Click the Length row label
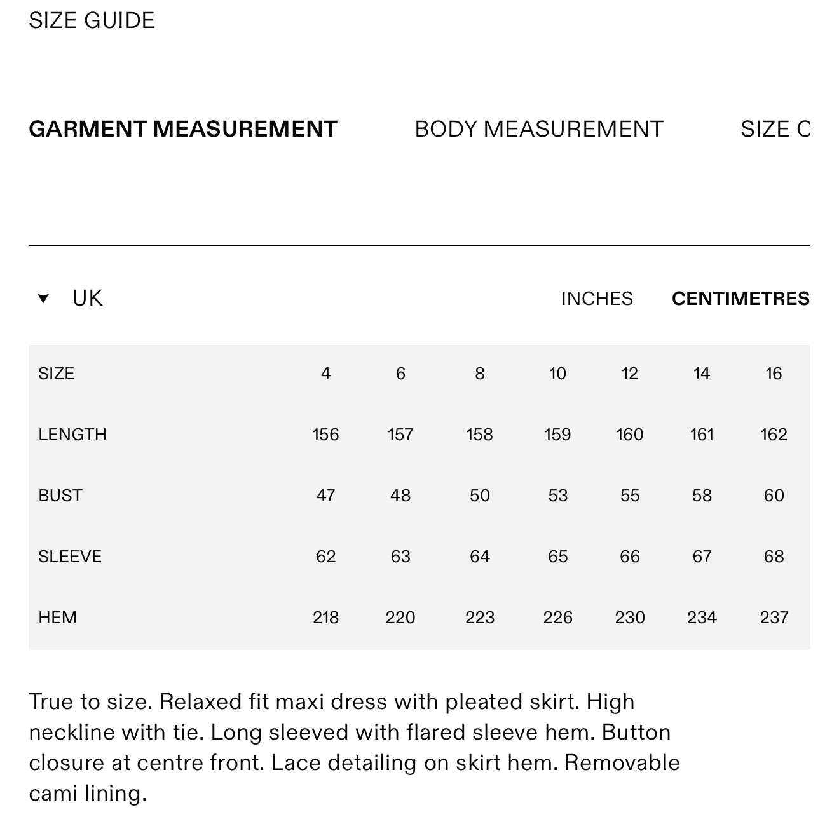 [72, 435]
